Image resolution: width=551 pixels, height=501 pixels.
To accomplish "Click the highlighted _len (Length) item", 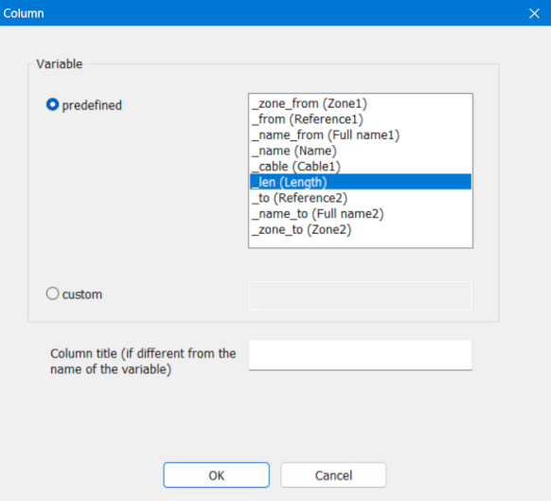I will [x=361, y=182].
